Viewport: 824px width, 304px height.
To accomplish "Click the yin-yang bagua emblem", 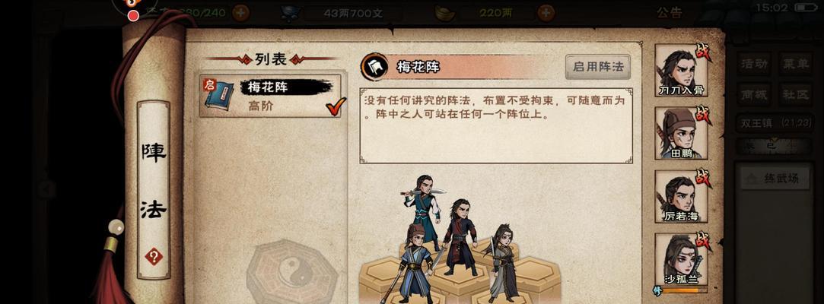I will (291, 272).
